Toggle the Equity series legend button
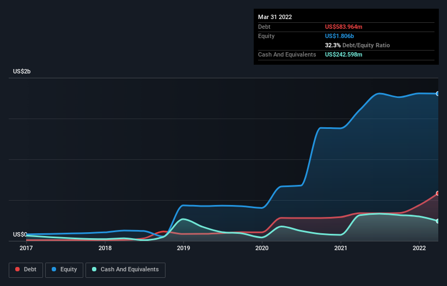This screenshot has height=286, width=447. click(x=64, y=270)
